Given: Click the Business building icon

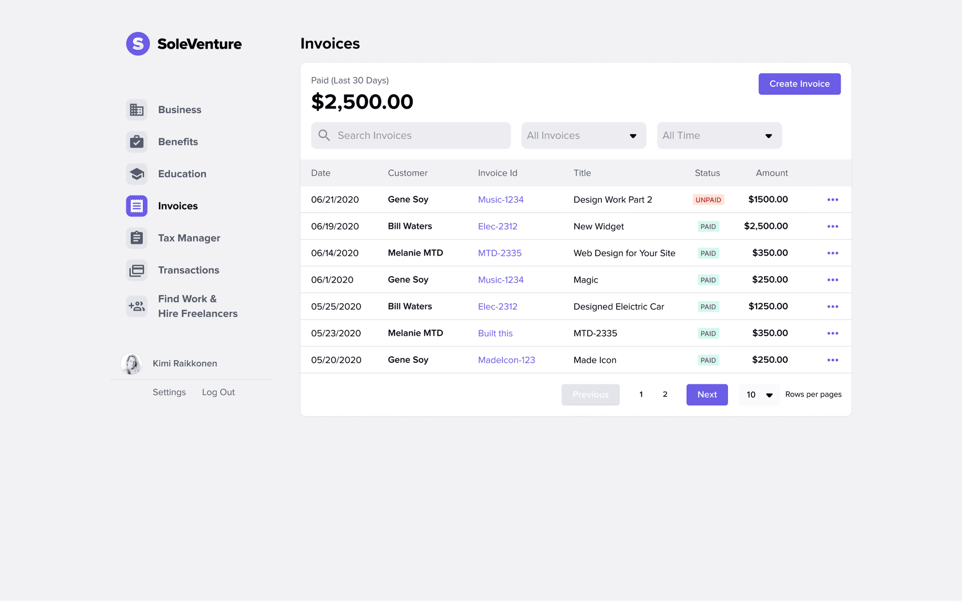Looking at the screenshot, I should (x=136, y=110).
